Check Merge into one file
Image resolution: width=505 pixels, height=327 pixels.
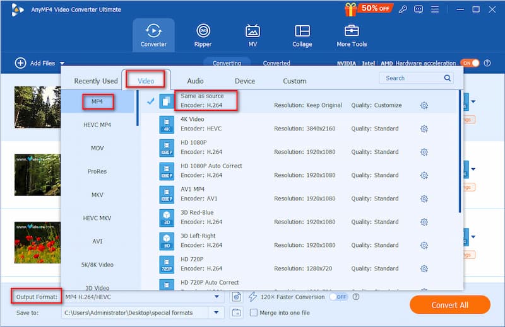[x=254, y=313]
